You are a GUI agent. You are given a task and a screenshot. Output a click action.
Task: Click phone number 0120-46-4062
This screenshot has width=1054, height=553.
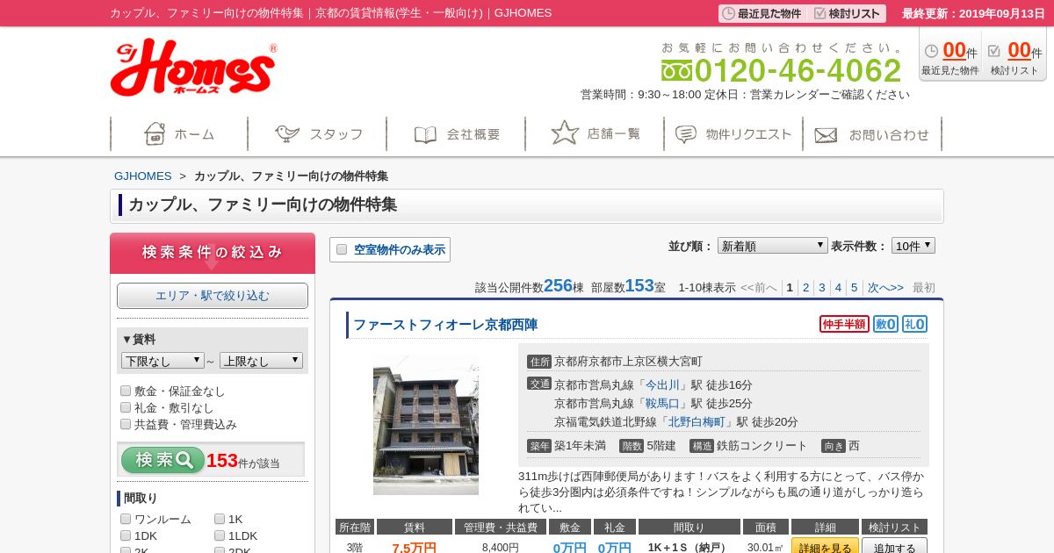[798, 70]
